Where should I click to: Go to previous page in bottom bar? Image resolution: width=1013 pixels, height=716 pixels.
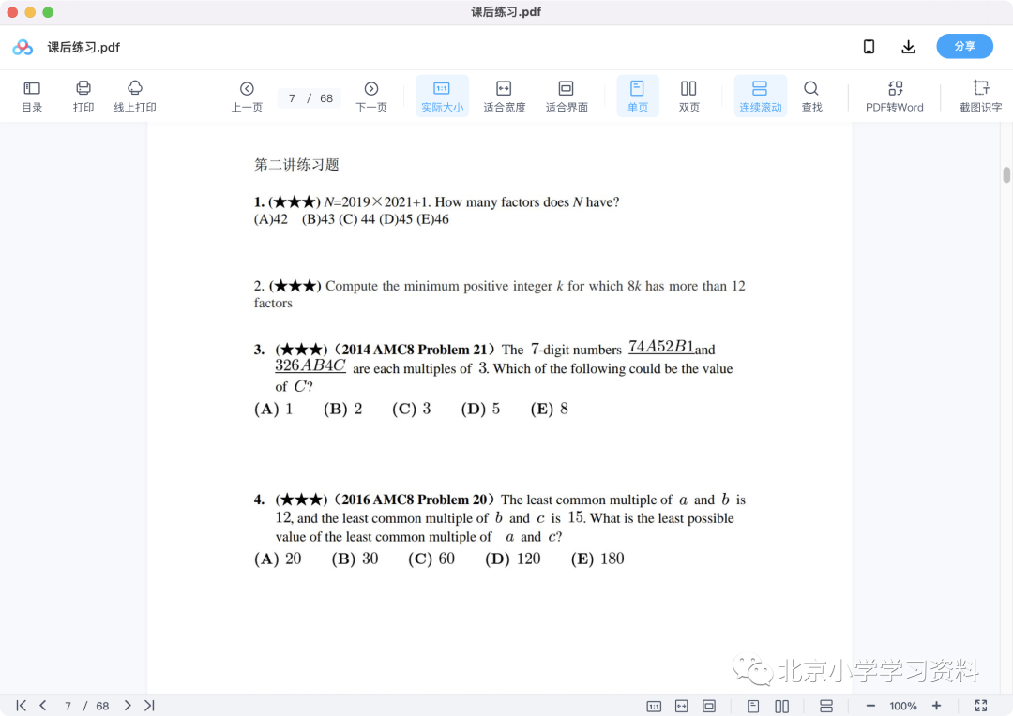click(42, 706)
